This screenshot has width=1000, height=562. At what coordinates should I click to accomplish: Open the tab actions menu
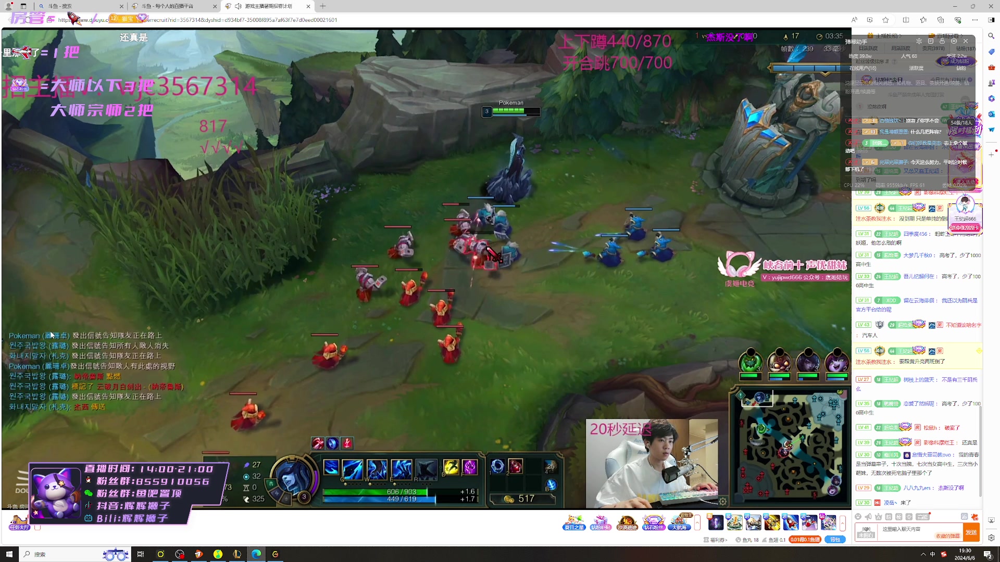(23, 6)
